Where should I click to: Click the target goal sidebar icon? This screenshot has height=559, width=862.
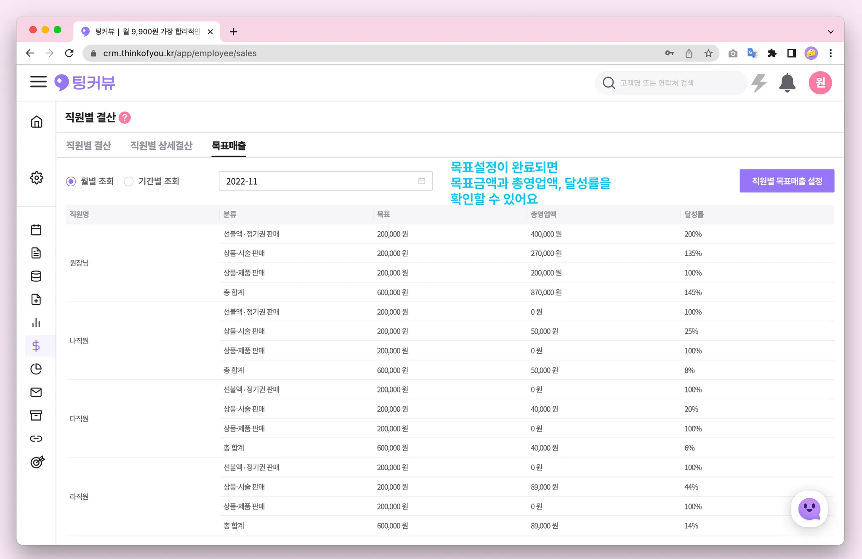point(37,462)
